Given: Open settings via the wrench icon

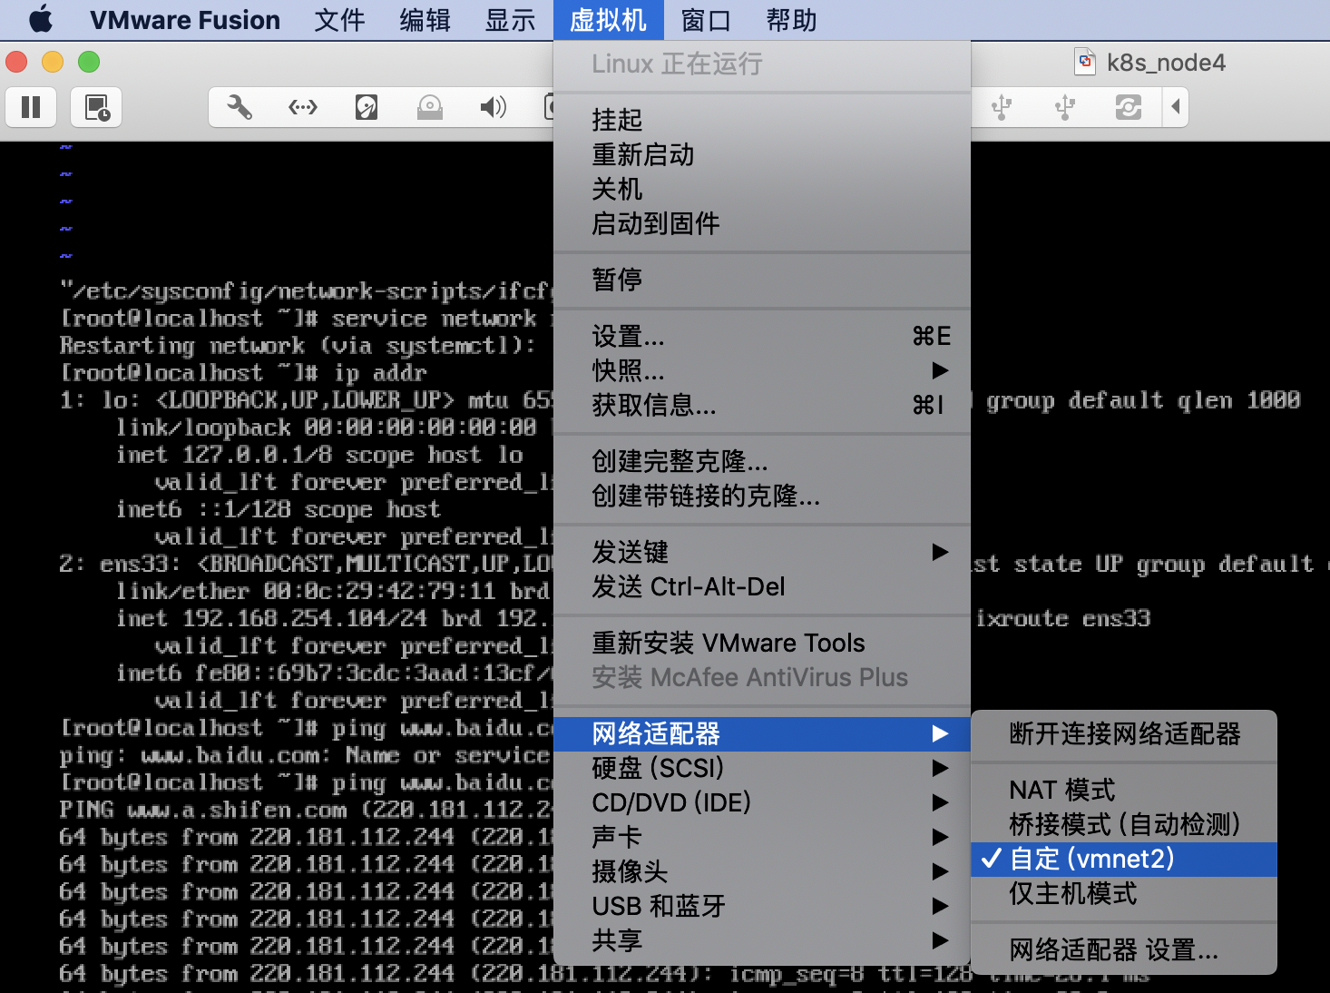Looking at the screenshot, I should click(240, 107).
